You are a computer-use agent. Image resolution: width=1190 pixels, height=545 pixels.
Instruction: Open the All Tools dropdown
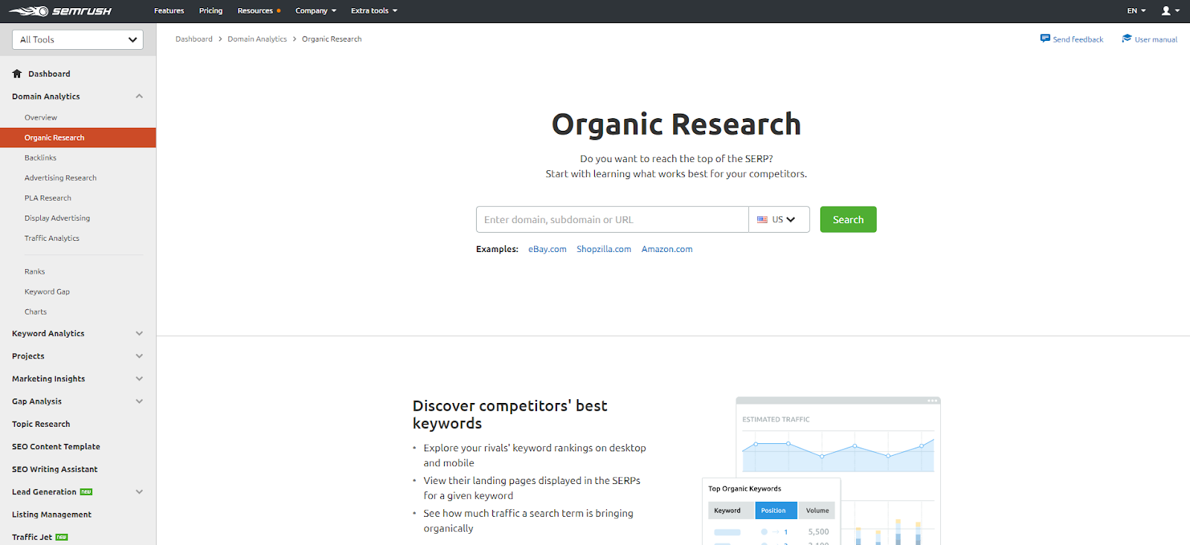[78, 39]
